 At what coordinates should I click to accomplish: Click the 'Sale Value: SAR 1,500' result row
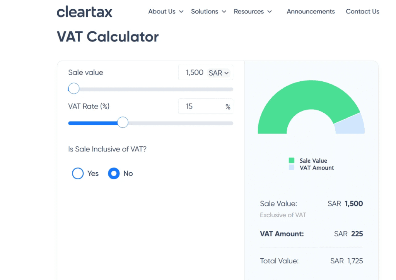pos(311,203)
